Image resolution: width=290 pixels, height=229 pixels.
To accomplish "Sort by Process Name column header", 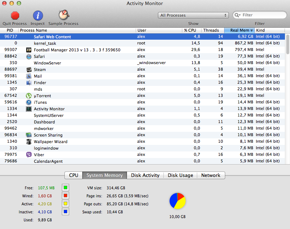I will click(x=77, y=30).
